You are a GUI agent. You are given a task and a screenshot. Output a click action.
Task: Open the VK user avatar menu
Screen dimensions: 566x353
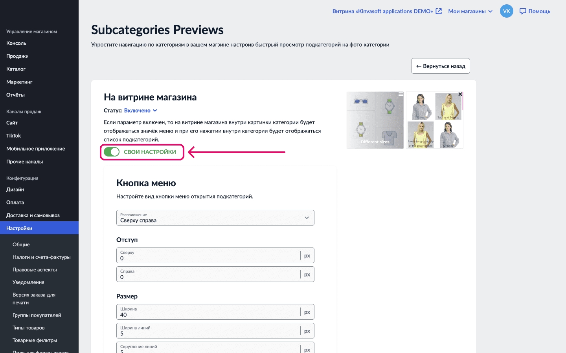pos(506,11)
